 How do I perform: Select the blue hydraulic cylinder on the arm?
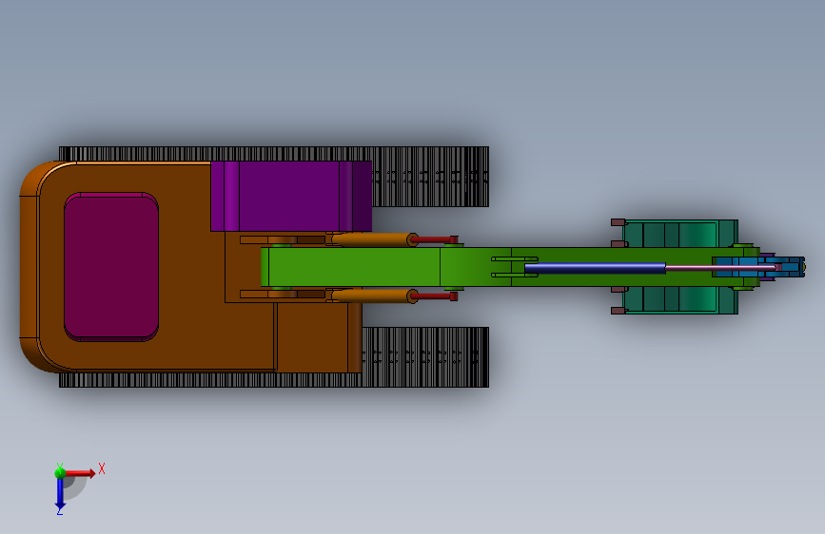(595, 268)
